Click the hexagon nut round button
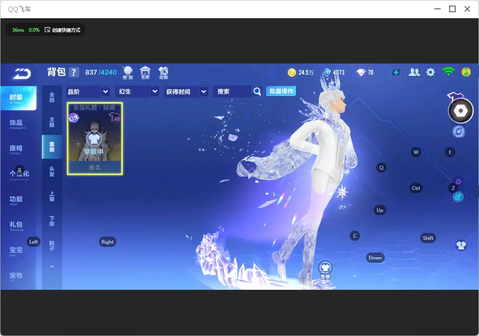479x336 pixels. (x=460, y=111)
